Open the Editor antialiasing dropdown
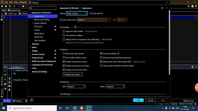Viewport: 198px width, 111px height. click(115, 86)
